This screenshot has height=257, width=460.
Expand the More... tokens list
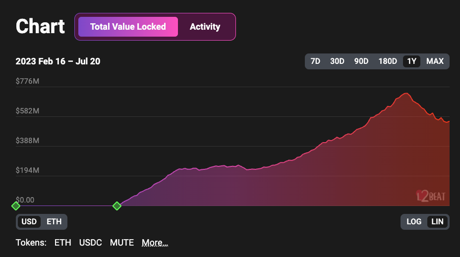pos(155,243)
